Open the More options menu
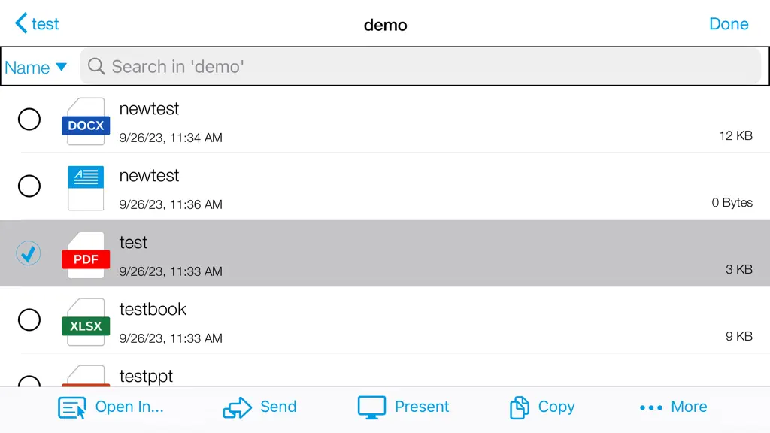This screenshot has height=433, width=770. coord(673,407)
